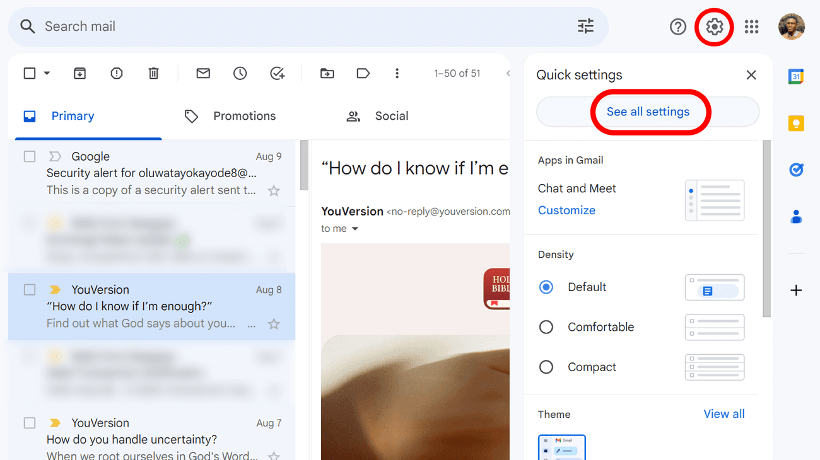Mark as read with the envelope icon
The height and width of the screenshot is (460, 820).
[x=202, y=73]
